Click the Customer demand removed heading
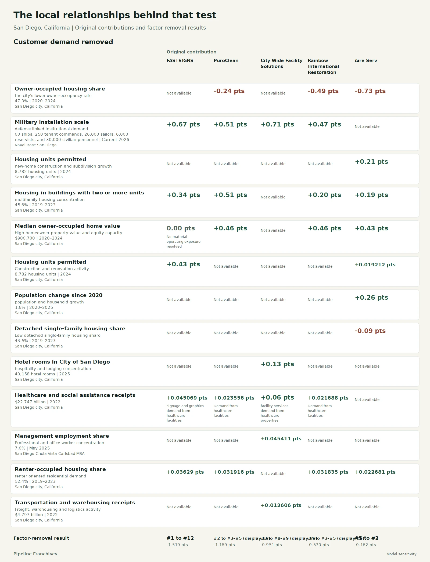The width and height of the screenshot is (430, 562). click(63, 42)
